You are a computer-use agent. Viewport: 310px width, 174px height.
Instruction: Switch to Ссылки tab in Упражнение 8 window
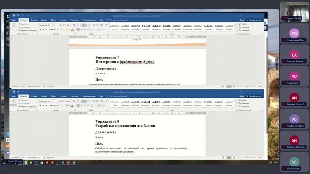pos(63,96)
